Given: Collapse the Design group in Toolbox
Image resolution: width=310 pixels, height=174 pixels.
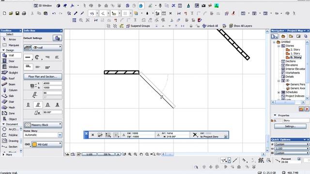Looking at the screenshot, I should click(x=3, y=50).
